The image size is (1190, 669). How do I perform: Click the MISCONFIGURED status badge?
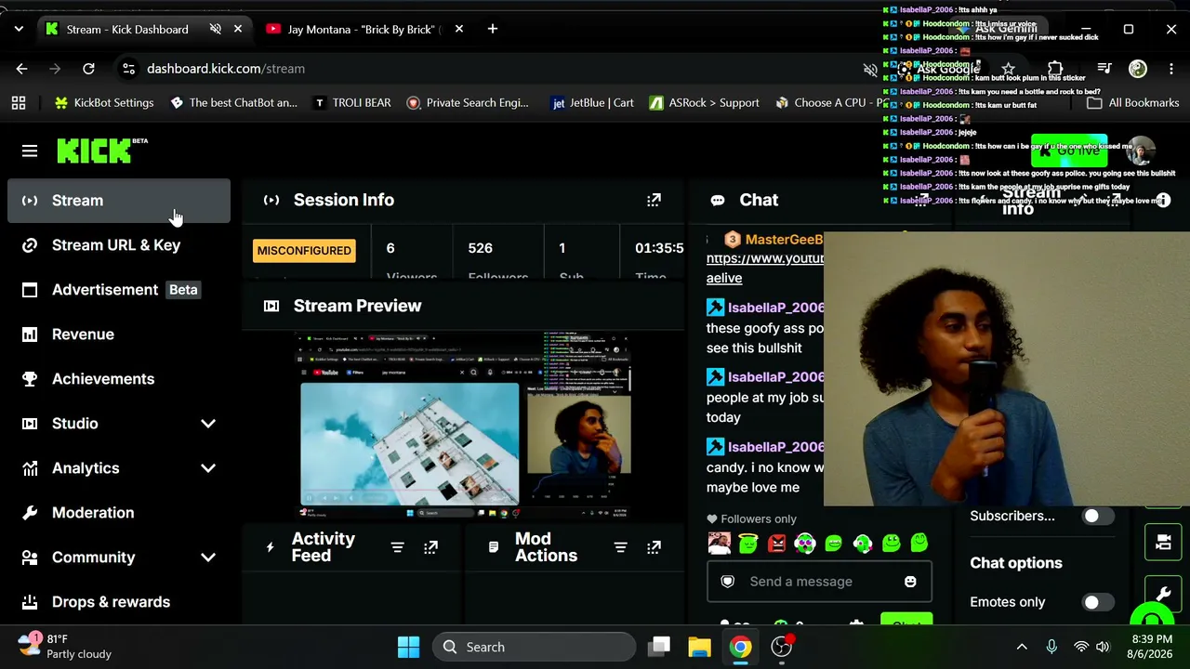point(304,251)
